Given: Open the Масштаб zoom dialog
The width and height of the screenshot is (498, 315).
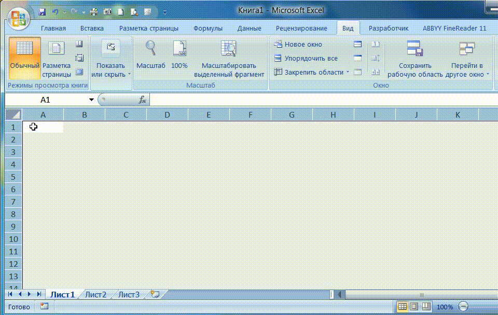Looking at the screenshot, I should tap(150, 55).
